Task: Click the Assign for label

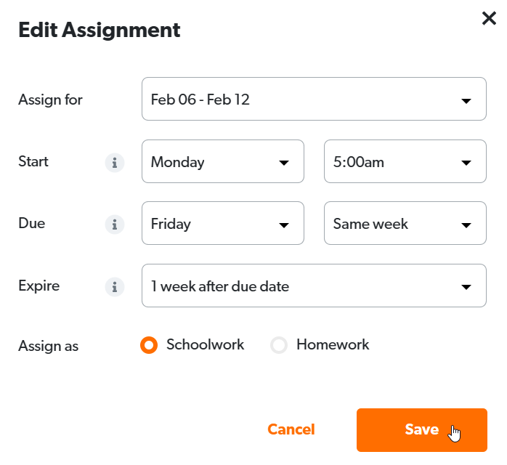Action: tap(51, 100)
